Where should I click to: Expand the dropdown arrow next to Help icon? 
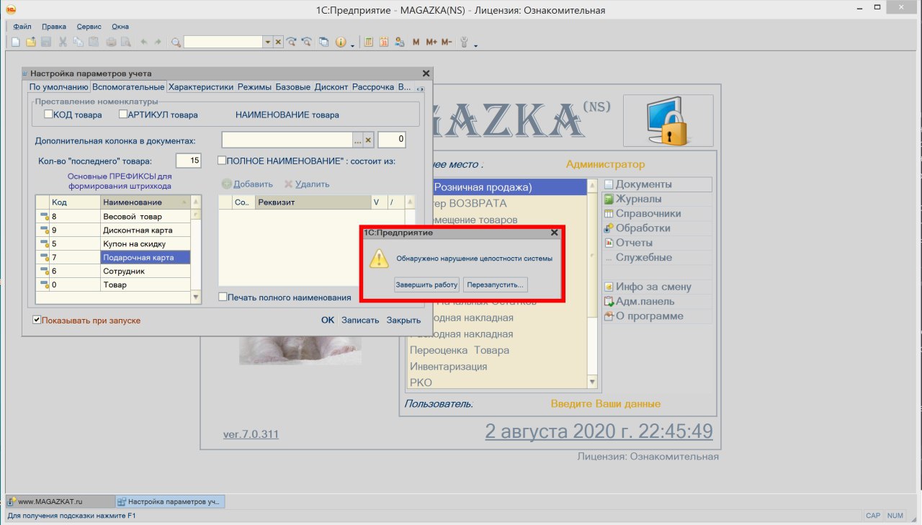[x=352, y=45]
